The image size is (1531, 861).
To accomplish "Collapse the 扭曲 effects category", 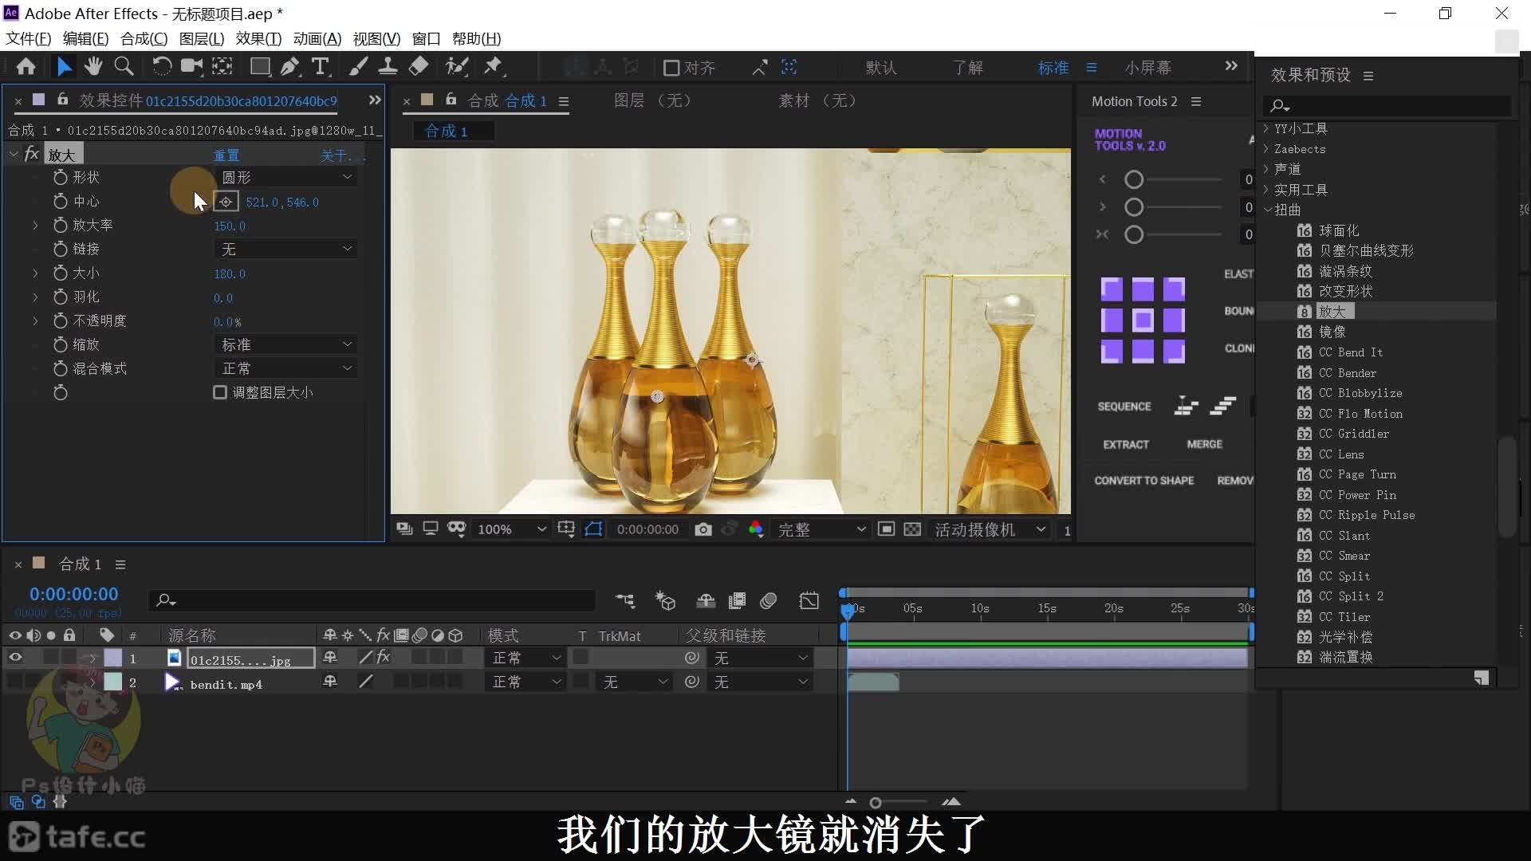I will (1267, 210).
